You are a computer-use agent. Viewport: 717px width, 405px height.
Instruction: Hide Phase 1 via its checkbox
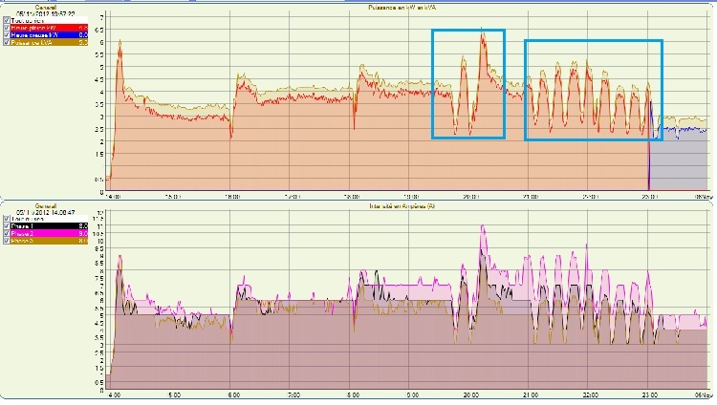(x=7, y=225)
